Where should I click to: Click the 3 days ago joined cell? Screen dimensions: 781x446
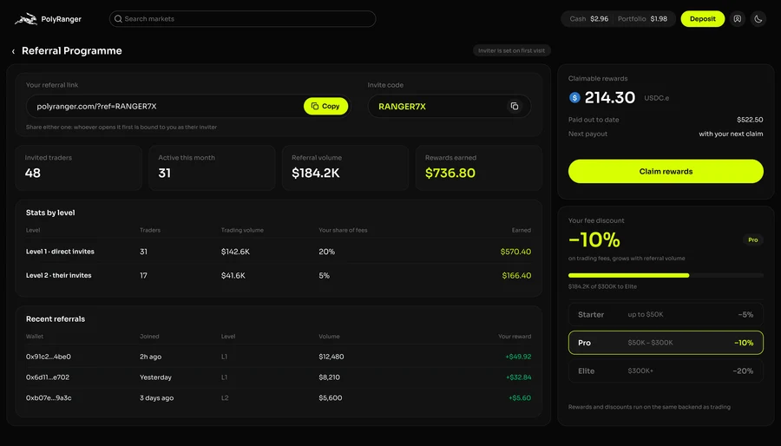[x=156, y=397]
